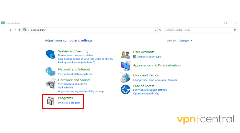The height and width of the screenshot is (133, 240).
Task: Open the View by Category dropdown
Action: point(186,41)
